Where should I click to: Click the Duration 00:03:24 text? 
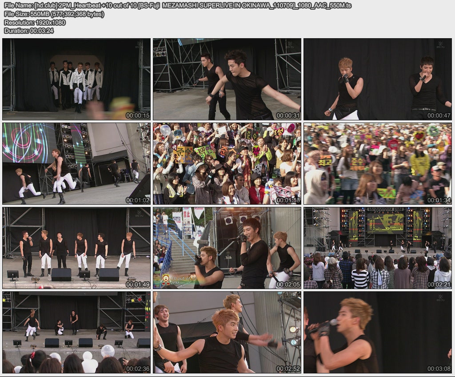click(x=29, y=31)
